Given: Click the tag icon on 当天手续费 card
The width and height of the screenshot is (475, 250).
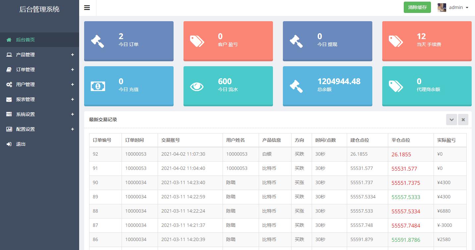Looking at the screenshot, I should click(x=396, y=41).
